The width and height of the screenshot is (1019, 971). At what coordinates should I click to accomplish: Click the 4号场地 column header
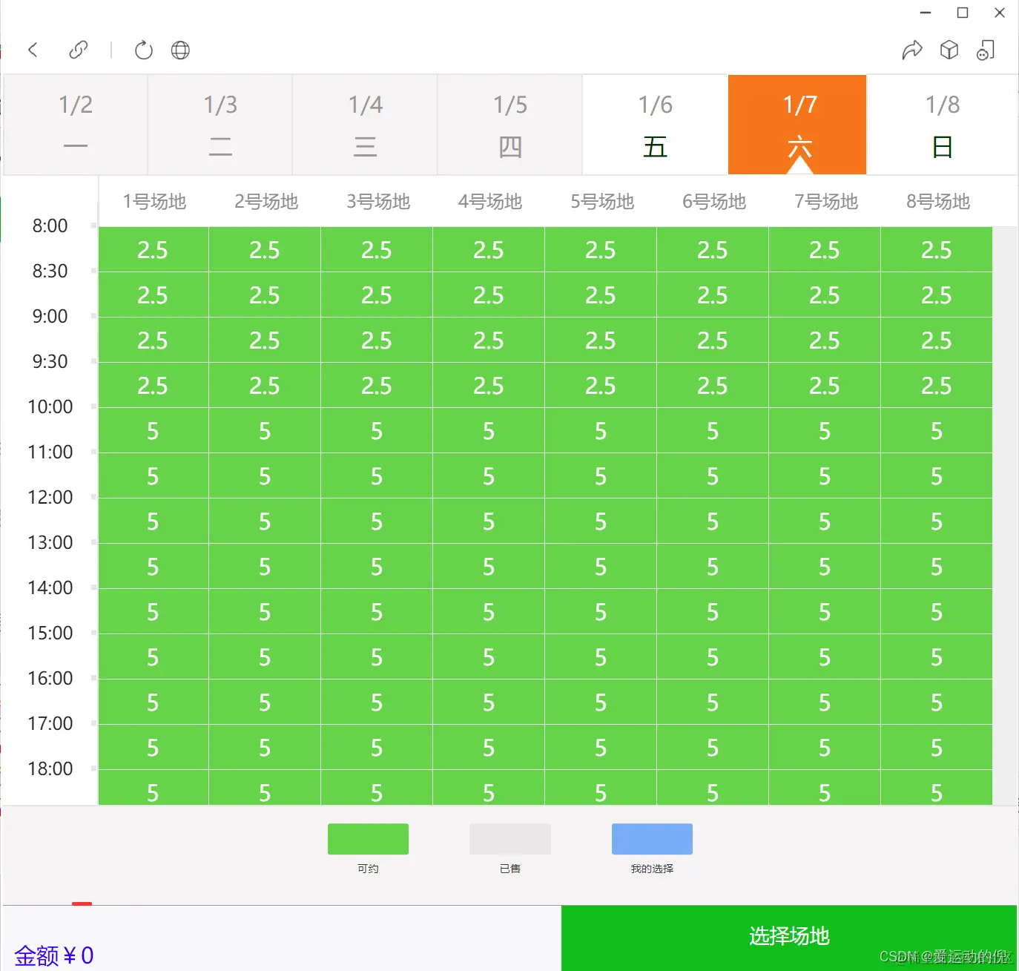(x=490, y=202)
